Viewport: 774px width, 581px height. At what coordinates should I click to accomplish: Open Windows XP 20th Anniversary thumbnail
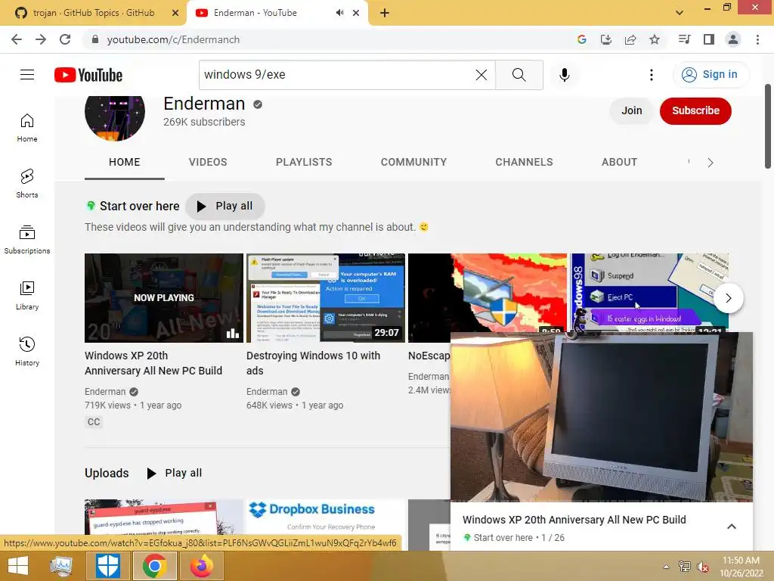pyautogui.click(x=164, y=298)
